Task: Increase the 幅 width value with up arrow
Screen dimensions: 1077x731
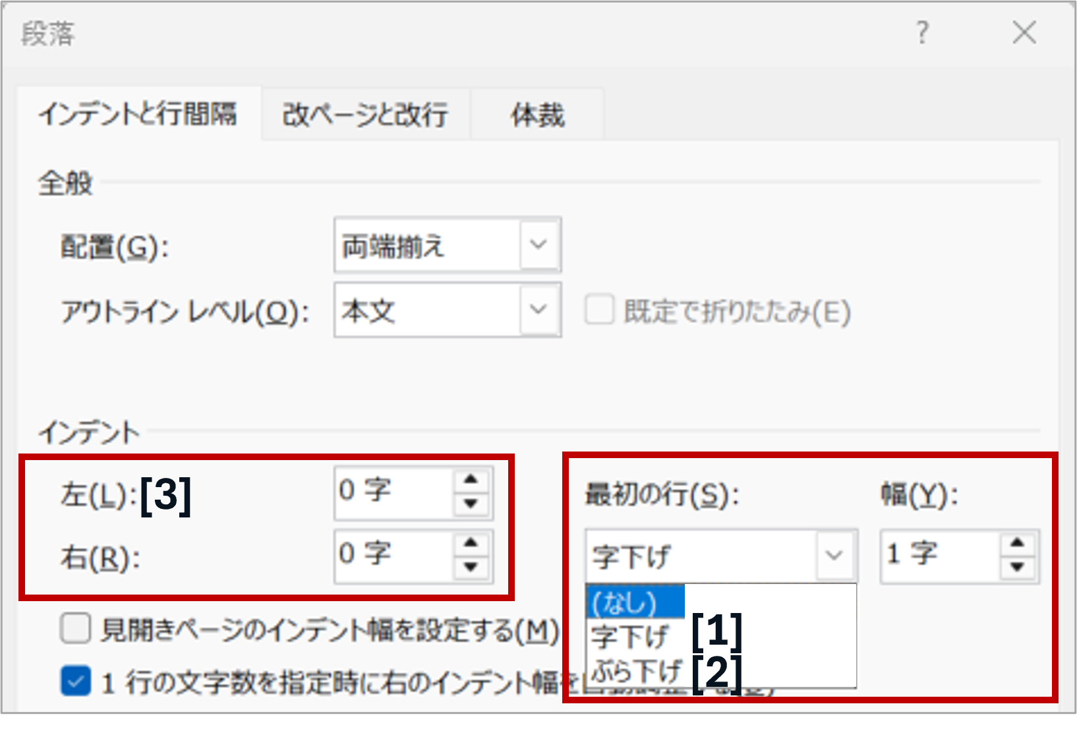Action: point(1018,542)
